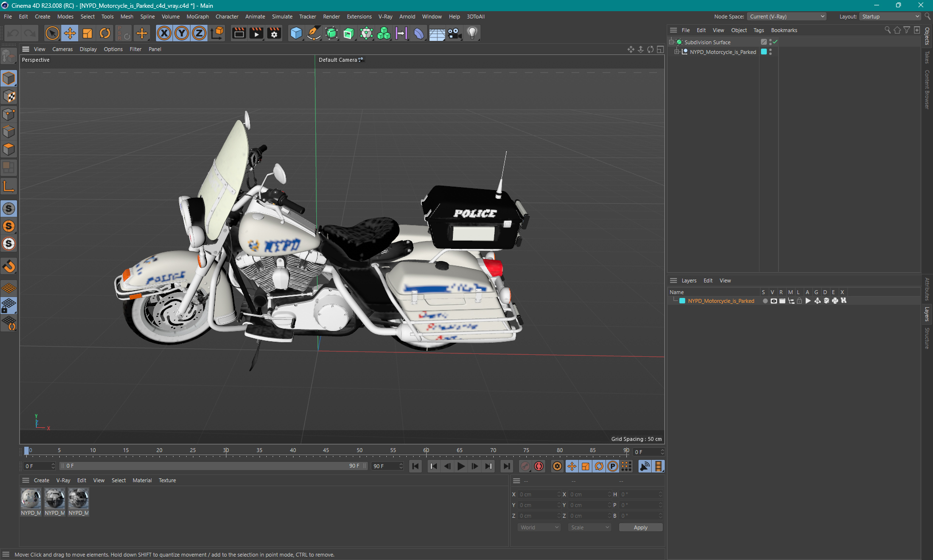Toggle Y axis lock
933x560 pixels.
click(182, 33)
